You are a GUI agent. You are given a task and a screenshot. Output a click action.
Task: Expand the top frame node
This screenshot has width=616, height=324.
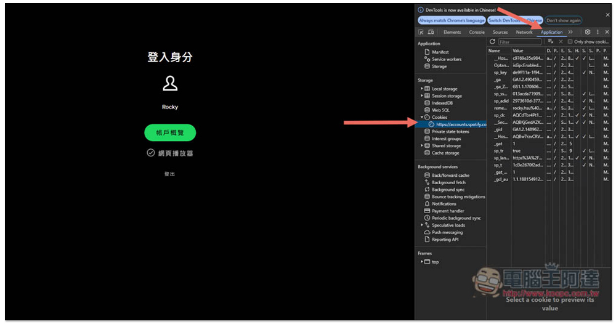422,262
